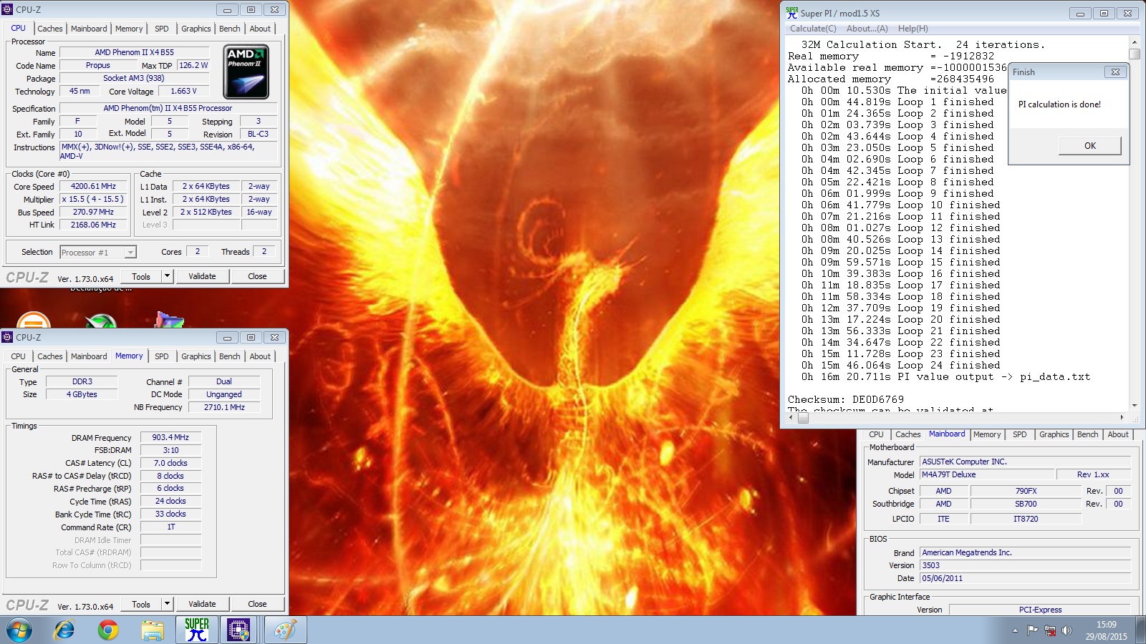
Task: Open Caches tab in Memory CPU-Z window
Action: tap(50, 356)
